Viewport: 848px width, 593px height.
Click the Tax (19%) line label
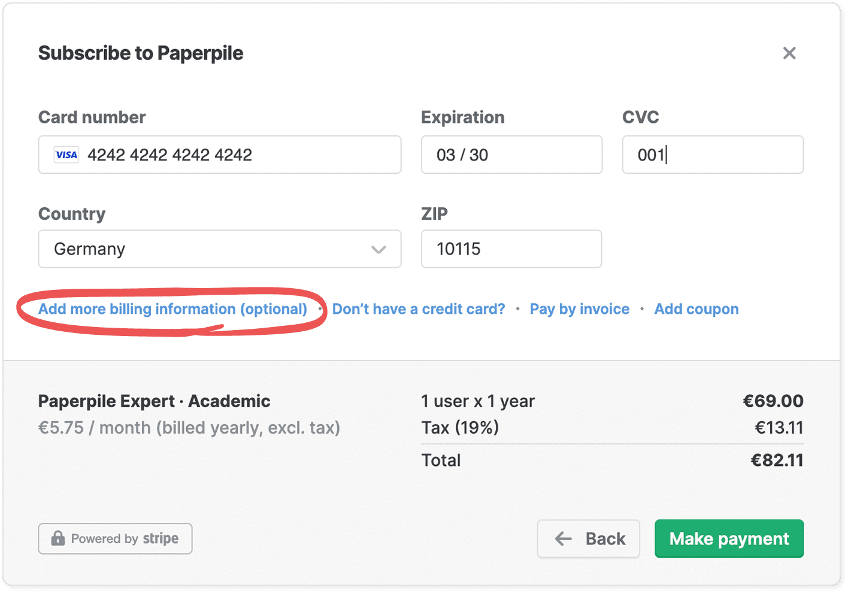click(460, 428)
